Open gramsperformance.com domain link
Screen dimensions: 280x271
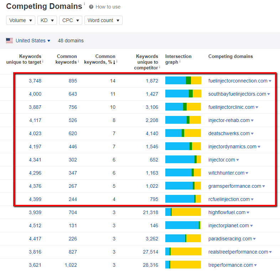pyautogui.click(x=235, y=186)
